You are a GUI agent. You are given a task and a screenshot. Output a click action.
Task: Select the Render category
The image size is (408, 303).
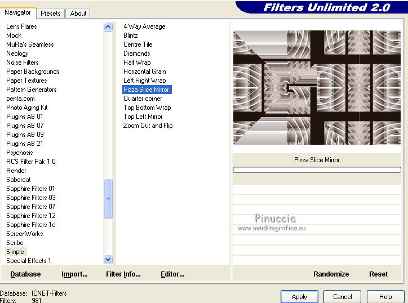click(x=16, y=171)
